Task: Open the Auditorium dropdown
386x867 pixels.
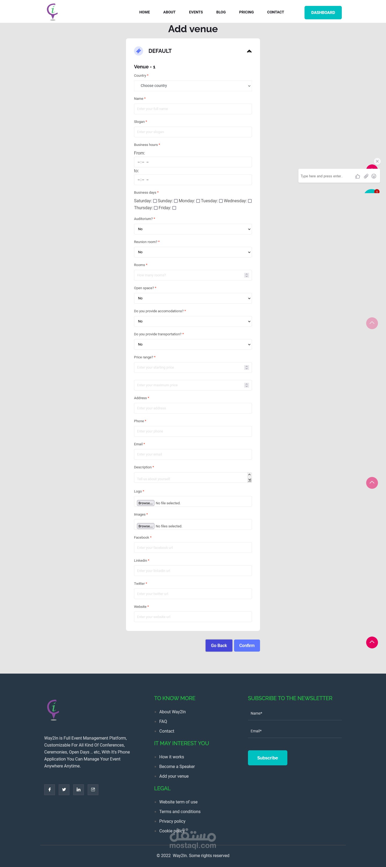Action: tap(193, 229)
